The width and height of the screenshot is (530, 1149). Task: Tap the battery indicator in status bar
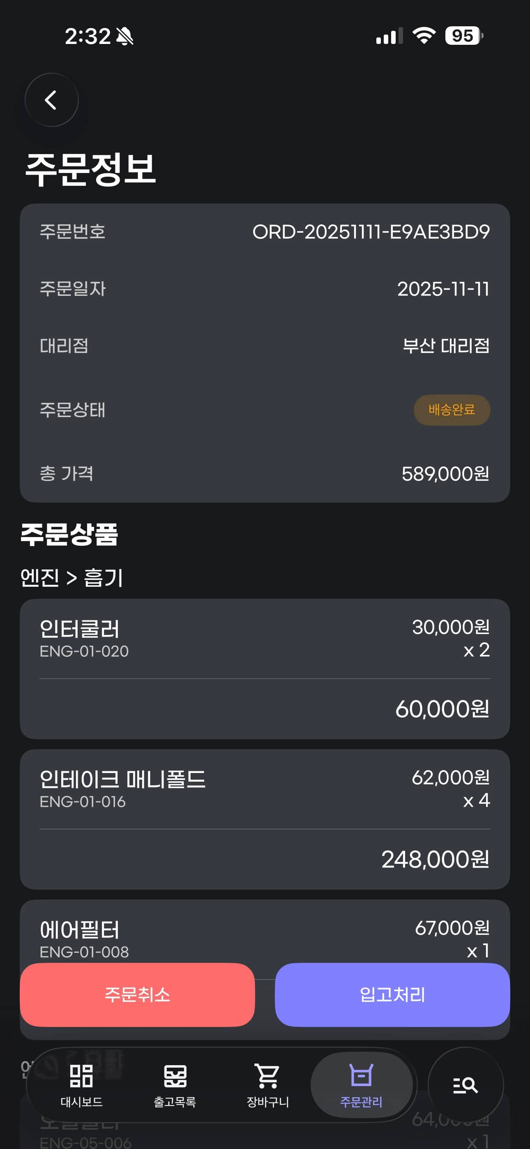pos(463,36)
